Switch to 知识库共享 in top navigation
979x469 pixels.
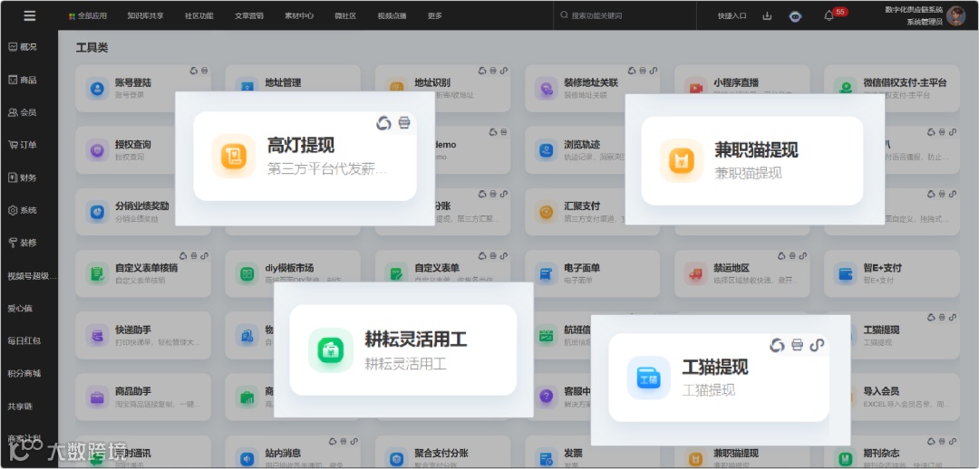pos(145,15)
